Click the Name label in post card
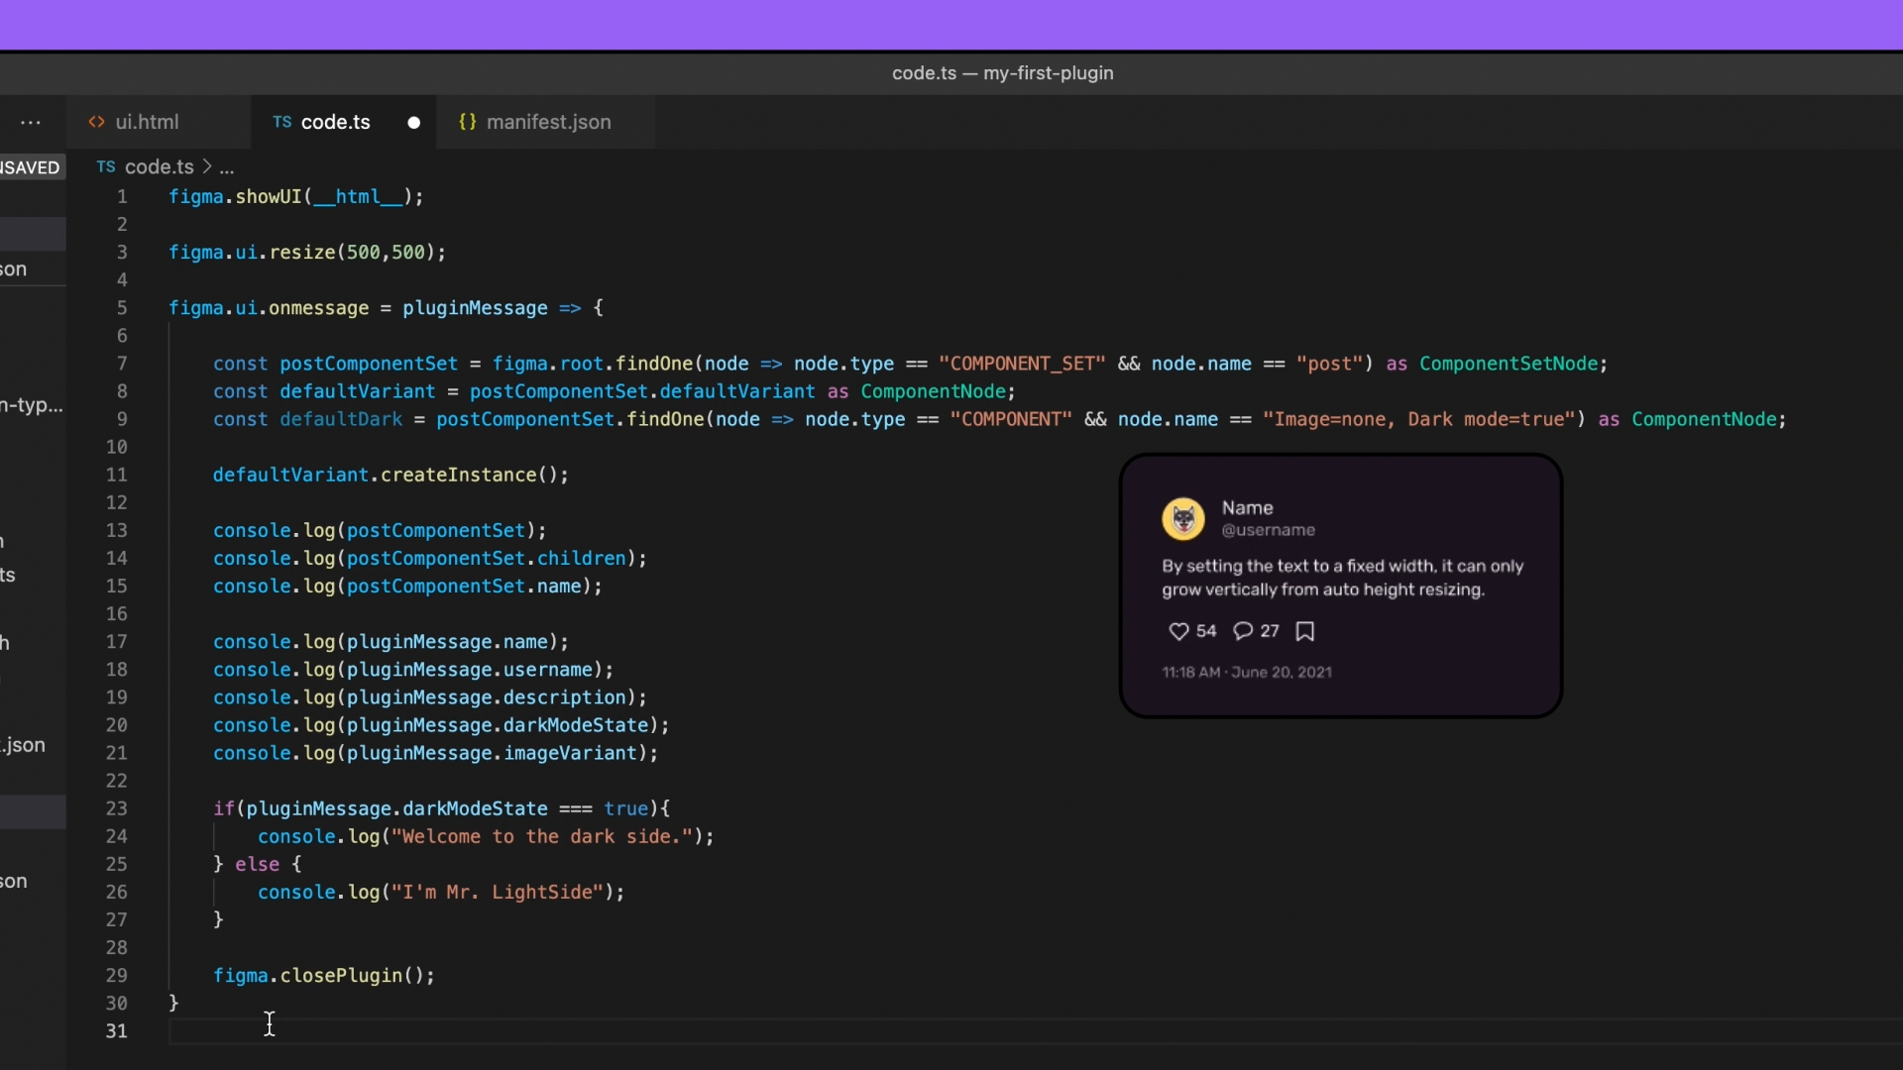Screen dimensions: 1903x1070 pyautogui.click(x=1247, y=507)
